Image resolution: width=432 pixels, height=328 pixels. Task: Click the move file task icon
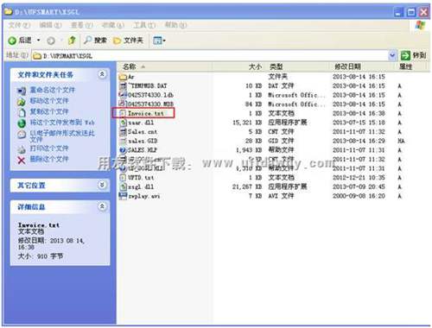coord(22,102)
